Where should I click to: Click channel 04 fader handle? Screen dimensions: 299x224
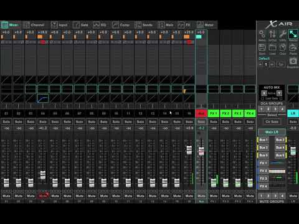(x=43, y=175)
